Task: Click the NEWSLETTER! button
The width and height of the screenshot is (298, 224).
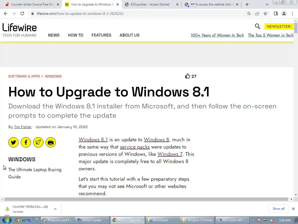Action: click(x=279, y=26)
